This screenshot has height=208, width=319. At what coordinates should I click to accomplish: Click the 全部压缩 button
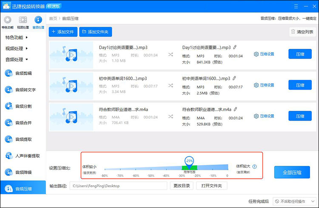coord(292,172)
